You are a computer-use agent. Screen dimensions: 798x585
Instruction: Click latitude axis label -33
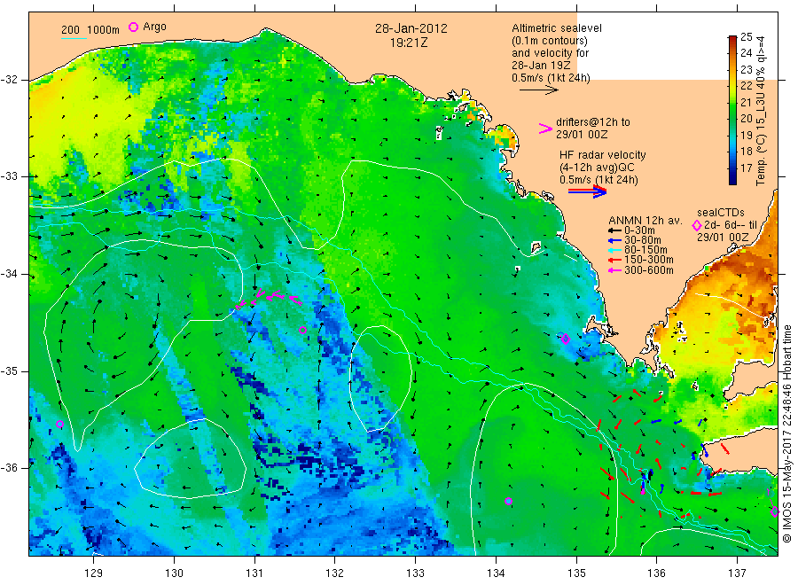(x=9, y=176)
